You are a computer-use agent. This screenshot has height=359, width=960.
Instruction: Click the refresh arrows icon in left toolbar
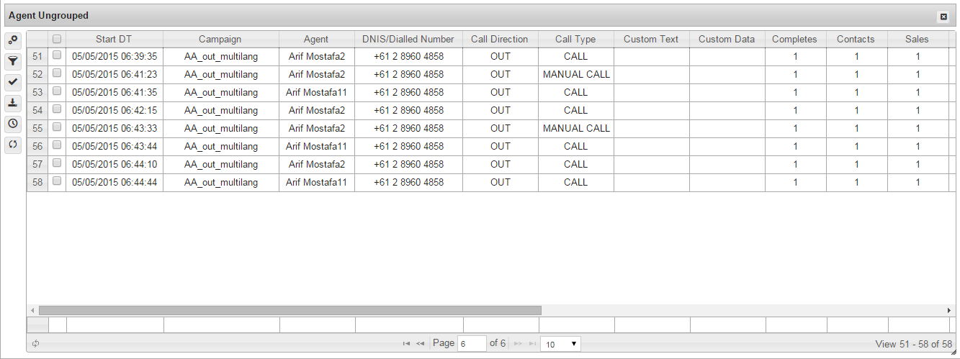[x=12, y=145]
